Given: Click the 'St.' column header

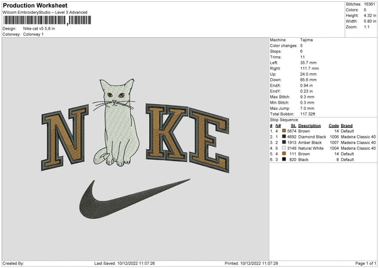Looking at the screenshot, I should (294, 126).
